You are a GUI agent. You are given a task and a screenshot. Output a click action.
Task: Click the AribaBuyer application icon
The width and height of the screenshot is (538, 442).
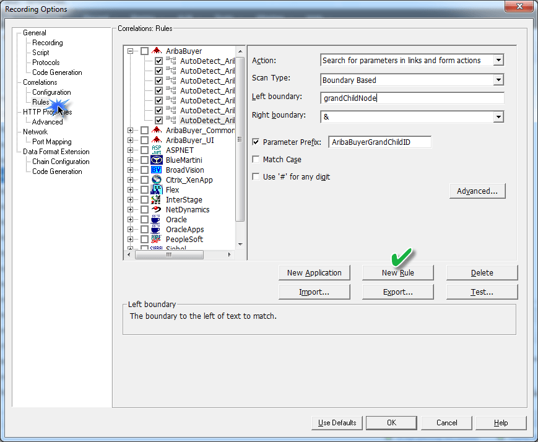click(157, 51)
